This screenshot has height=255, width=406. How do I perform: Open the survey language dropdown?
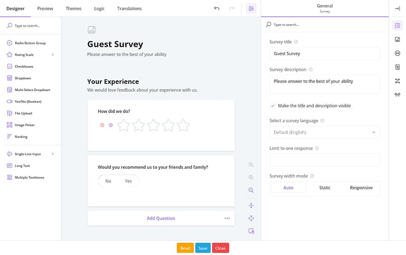click(x=324, y=132)
